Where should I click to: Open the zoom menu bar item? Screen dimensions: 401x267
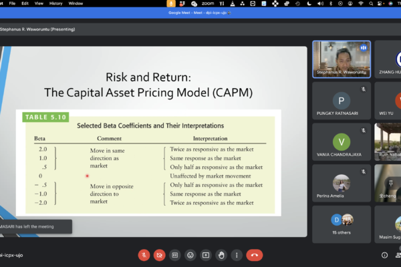tap(208, 3)
